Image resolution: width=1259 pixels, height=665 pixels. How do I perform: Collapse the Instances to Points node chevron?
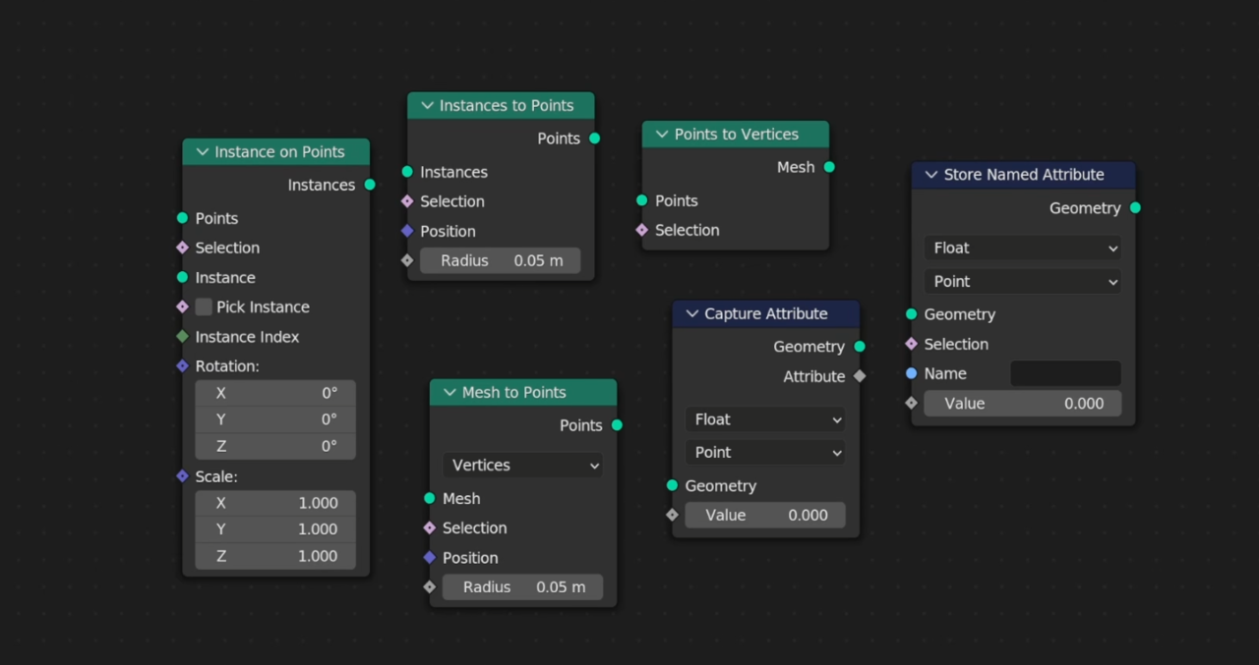[427, 105]
